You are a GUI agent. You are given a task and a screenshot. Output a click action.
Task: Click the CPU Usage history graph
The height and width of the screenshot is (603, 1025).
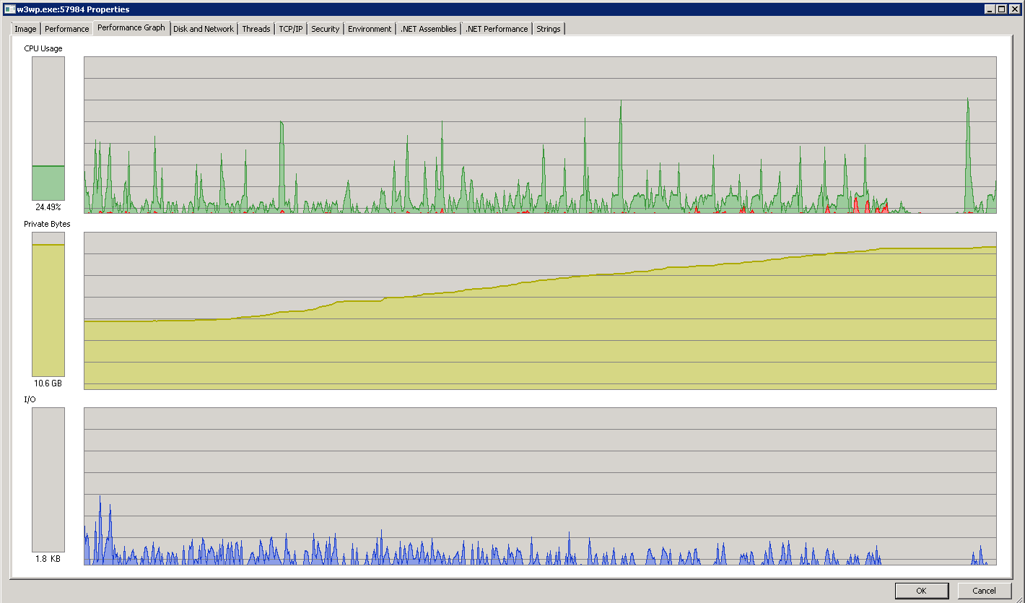coord(540,135)
